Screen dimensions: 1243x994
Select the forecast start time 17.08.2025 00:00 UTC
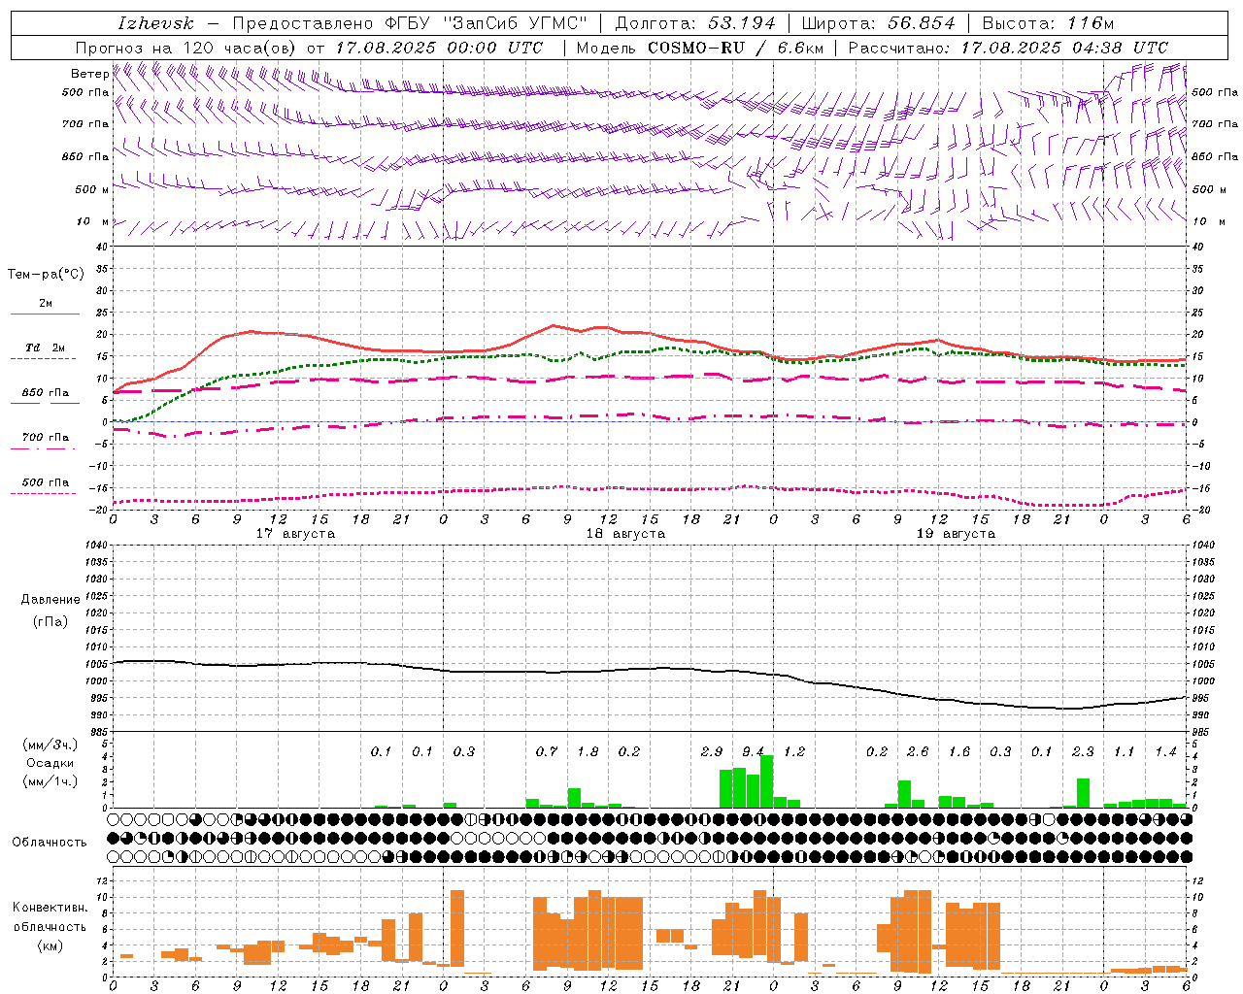439,48
